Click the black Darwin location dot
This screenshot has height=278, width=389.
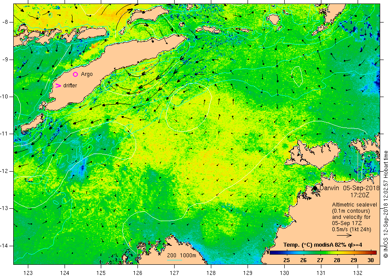[315, 188]
